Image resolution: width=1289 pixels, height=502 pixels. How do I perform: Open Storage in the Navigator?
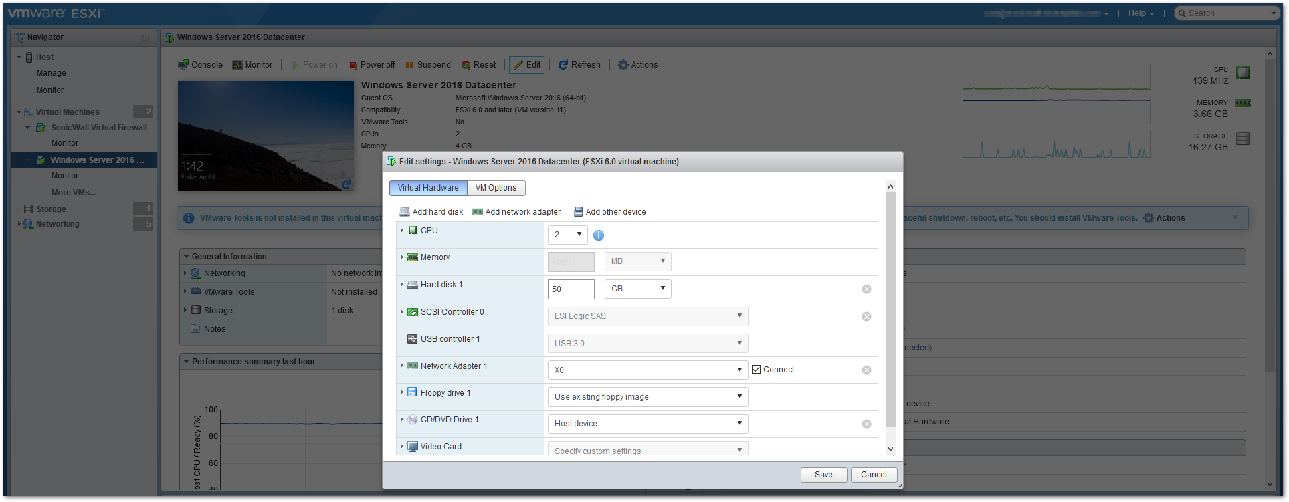tap(51, 209)
